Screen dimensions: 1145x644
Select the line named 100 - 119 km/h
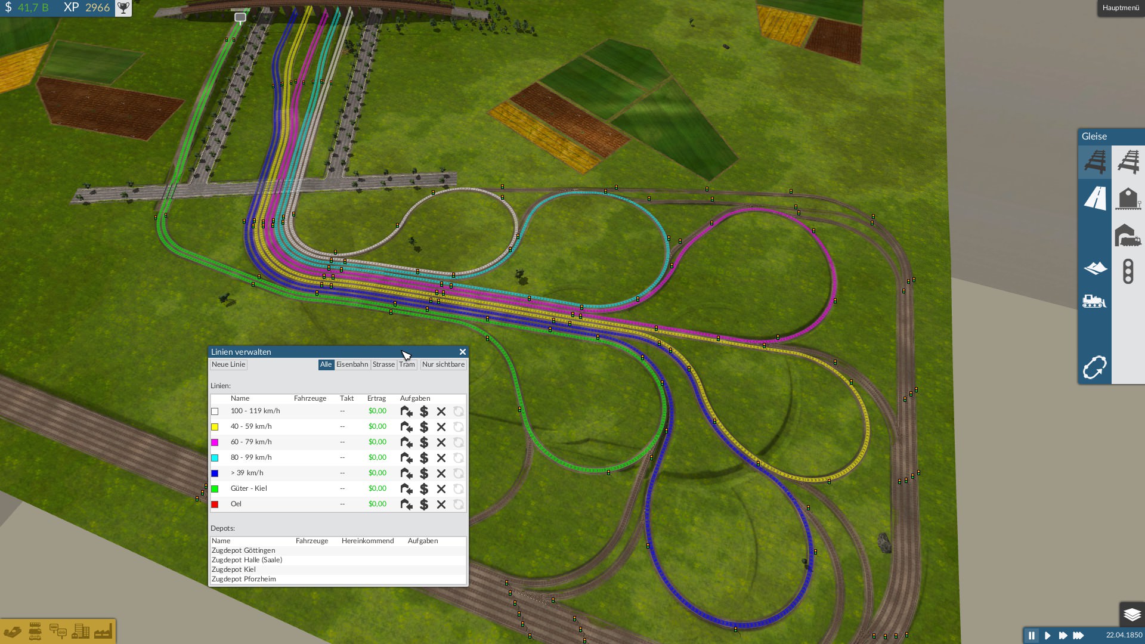pos(255,411)
